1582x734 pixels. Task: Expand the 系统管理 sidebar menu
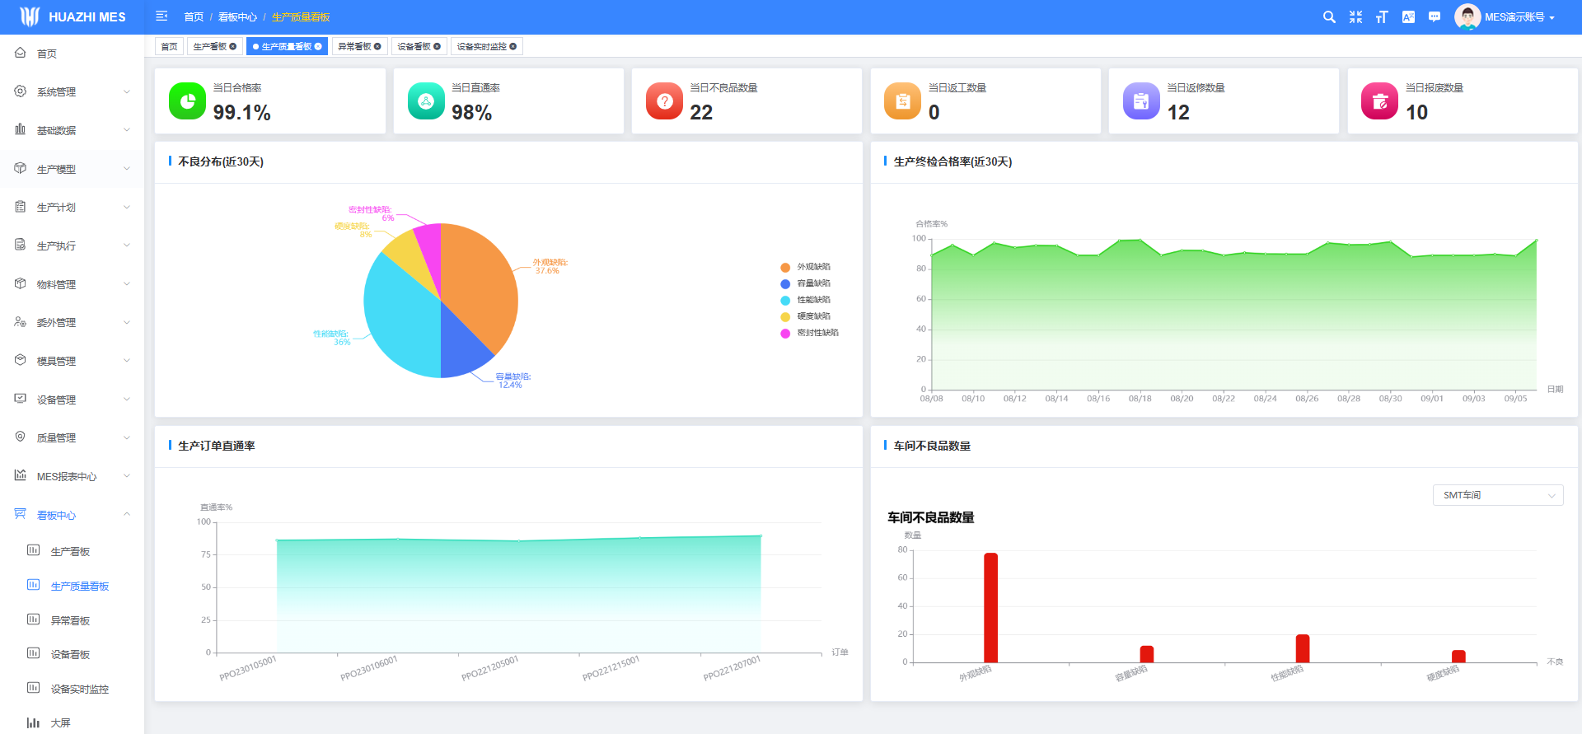[73, 91]
